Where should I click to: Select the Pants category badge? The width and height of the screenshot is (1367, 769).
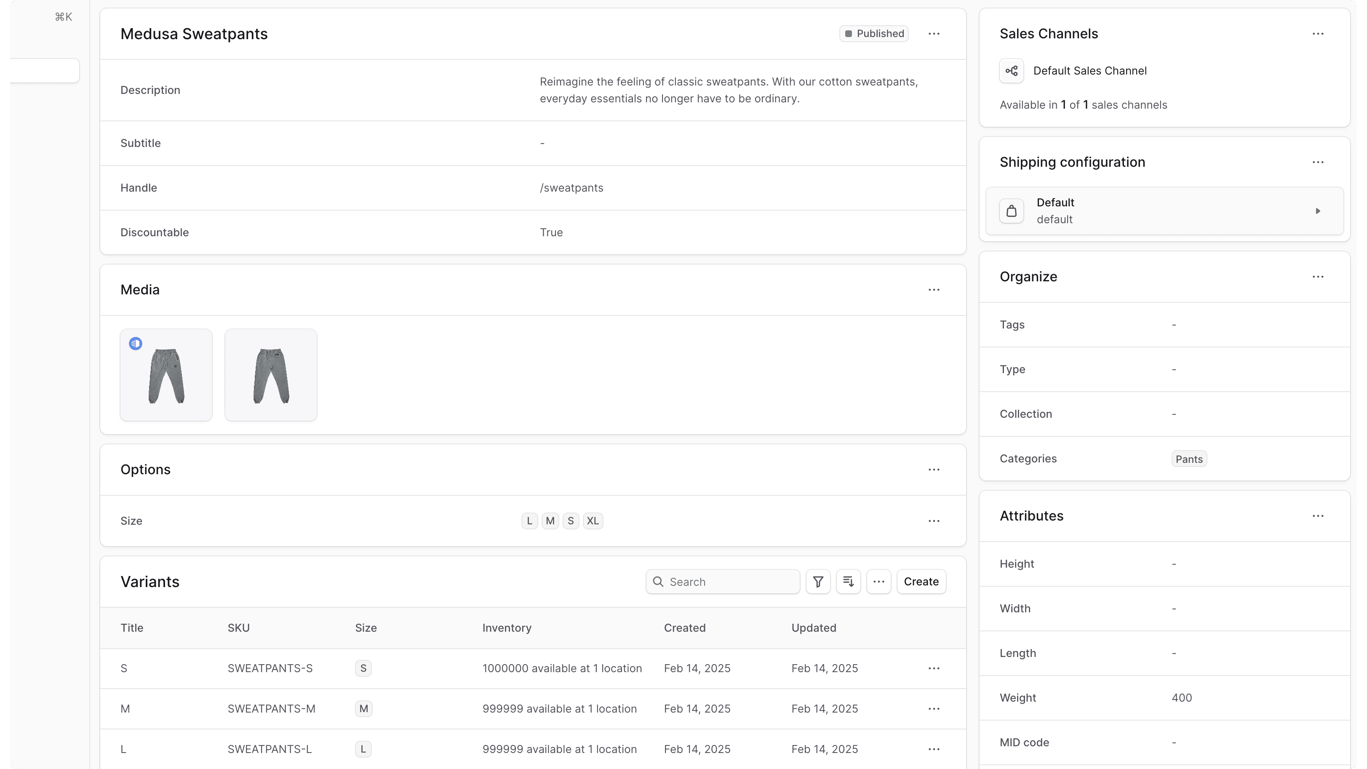point(1189,459)
